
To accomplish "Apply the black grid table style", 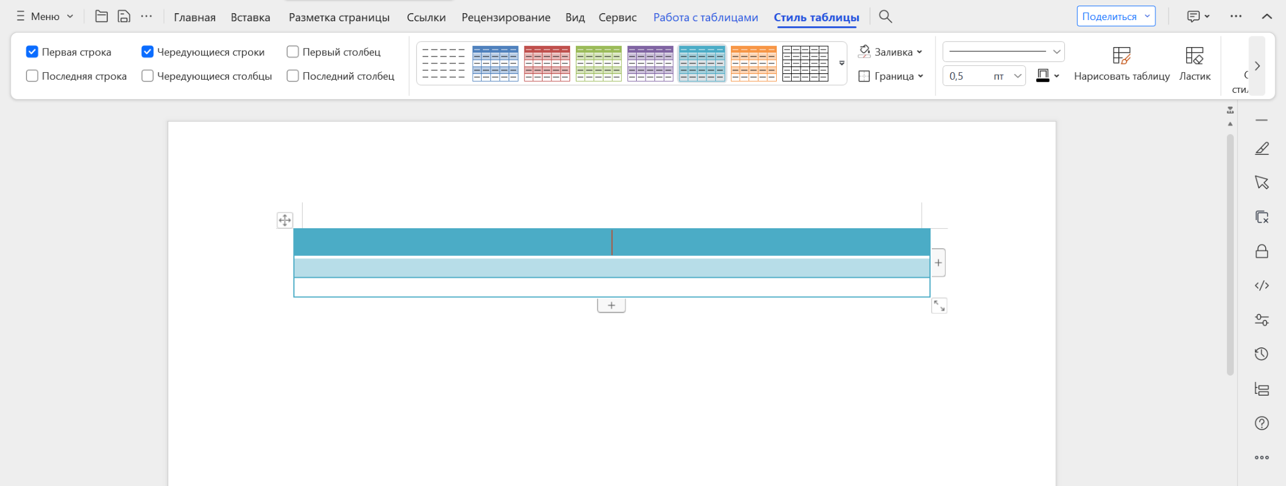I will coord(806,63).
